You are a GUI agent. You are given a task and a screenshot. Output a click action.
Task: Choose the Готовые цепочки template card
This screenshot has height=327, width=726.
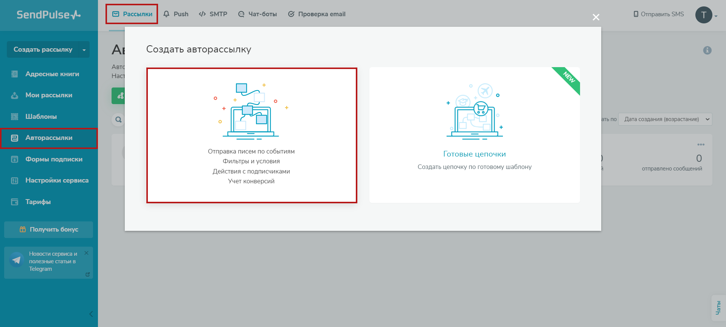coord(474,135)
